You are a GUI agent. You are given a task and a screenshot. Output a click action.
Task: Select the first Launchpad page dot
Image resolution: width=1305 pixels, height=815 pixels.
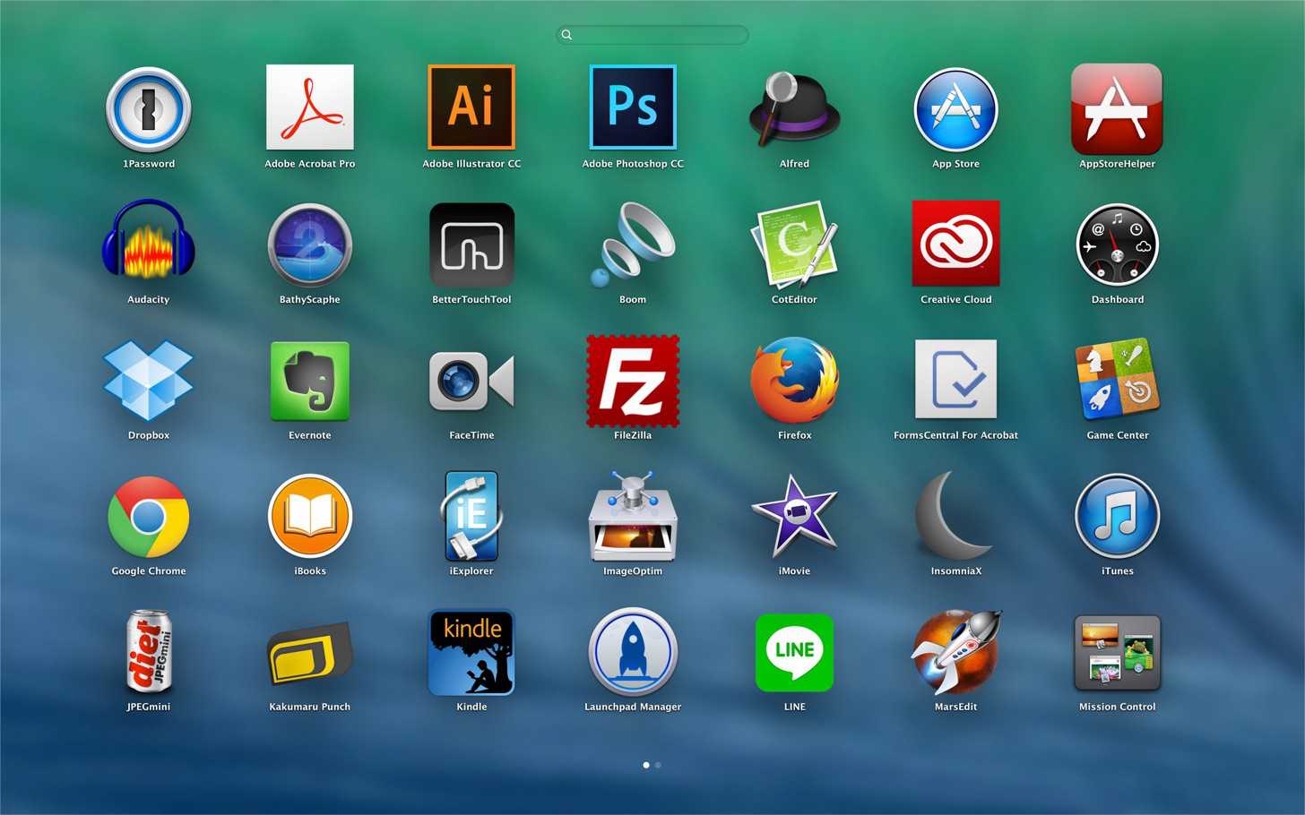(646, 765)
